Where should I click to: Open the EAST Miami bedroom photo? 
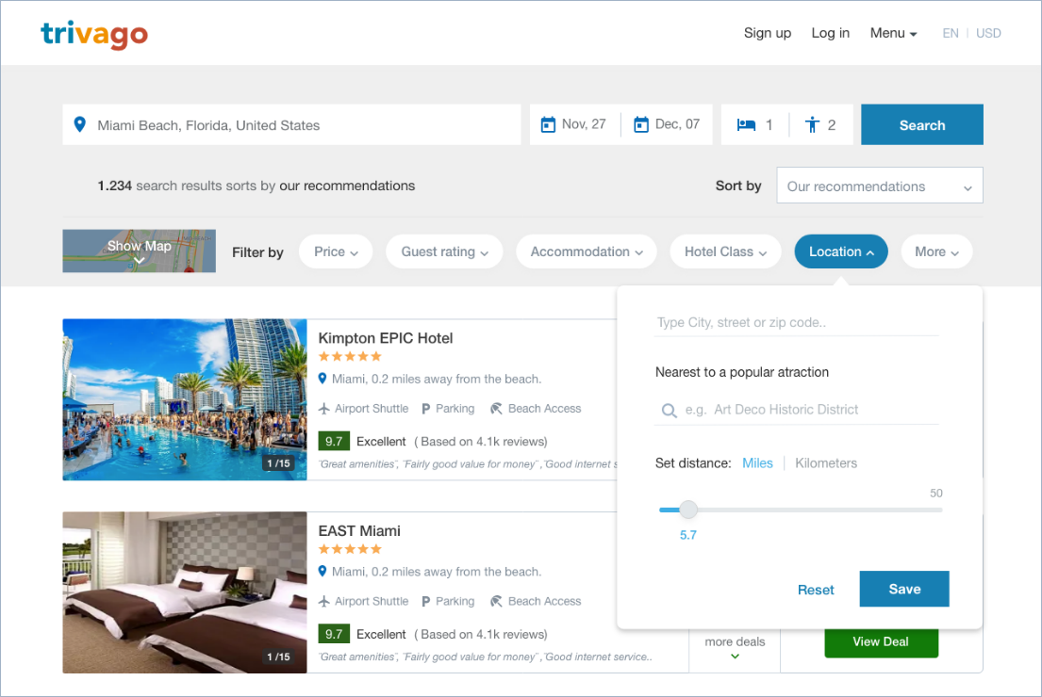point(185,592)
